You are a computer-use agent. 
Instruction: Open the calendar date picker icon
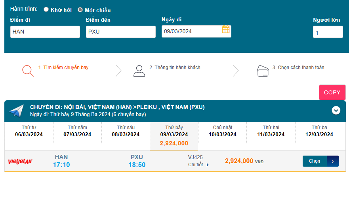point(226,30)
